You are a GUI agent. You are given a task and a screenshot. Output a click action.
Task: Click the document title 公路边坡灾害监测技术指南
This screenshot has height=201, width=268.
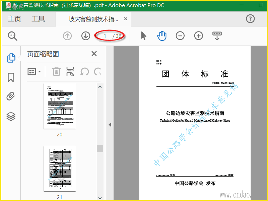[x=195, y=113]
